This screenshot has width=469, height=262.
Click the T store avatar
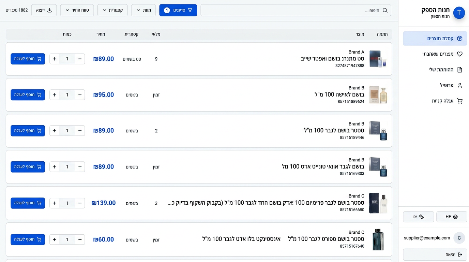click(459, 13)
